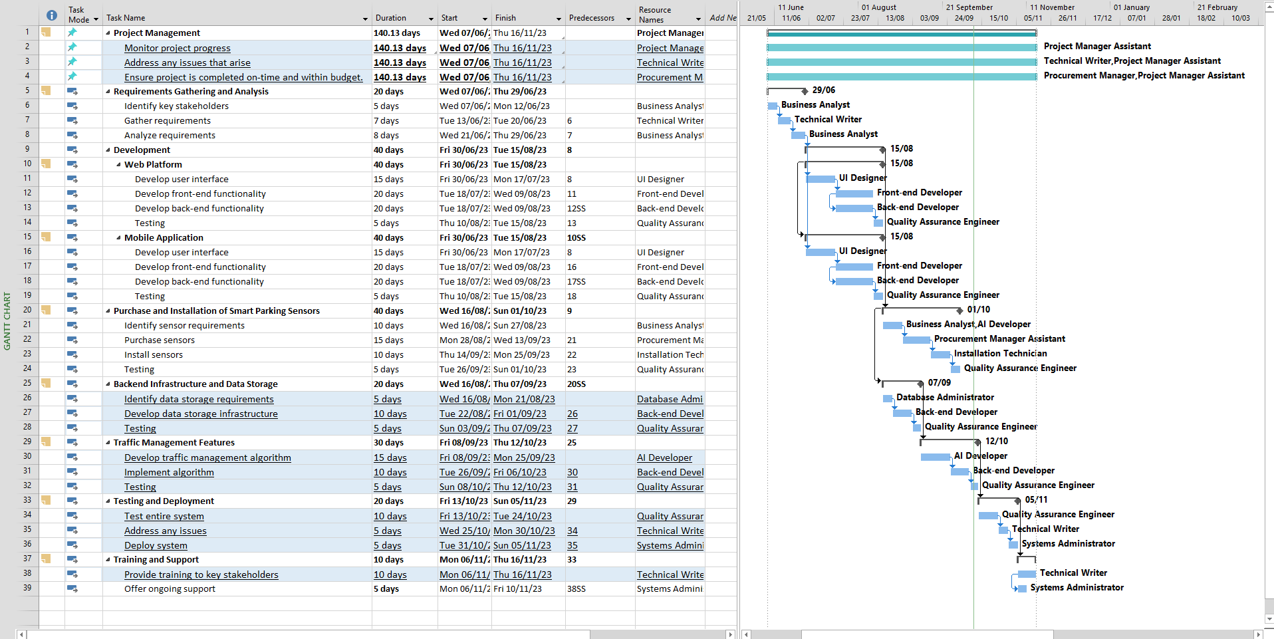Click pin icon for Address any issues that arise
The height and width of the screenshot is (639, 1274).
[72, 62]
